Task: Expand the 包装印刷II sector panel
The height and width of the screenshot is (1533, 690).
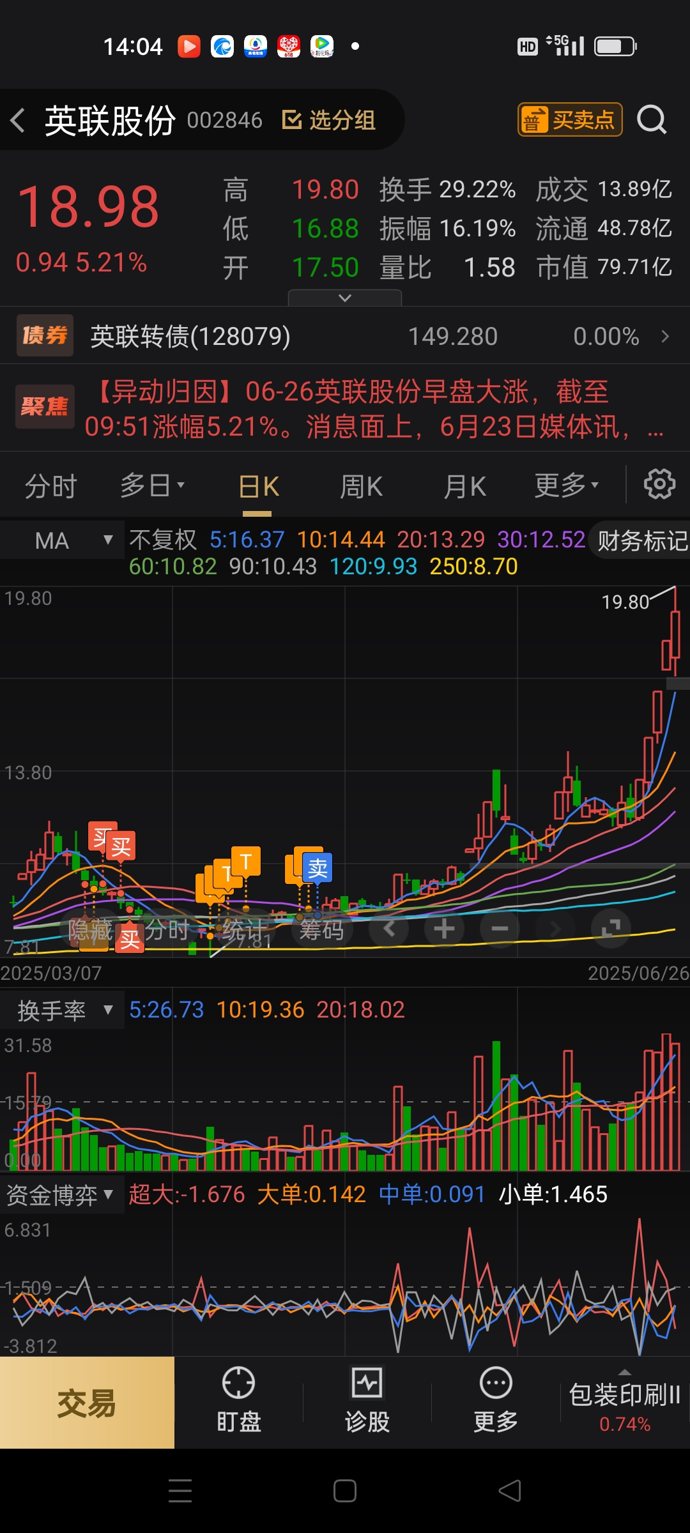Action: 625,1403
